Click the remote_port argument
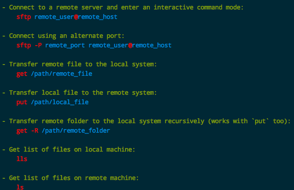294x190 pixels. [x=65, y=45]
